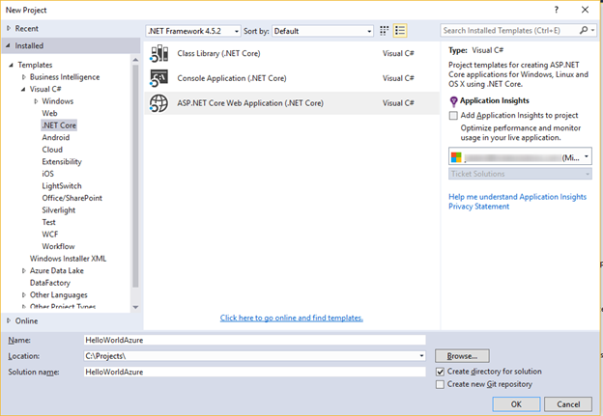This screenshot has height=416, width=603.
Task: Collapse the Installed section
Action: tap(8, 45)
